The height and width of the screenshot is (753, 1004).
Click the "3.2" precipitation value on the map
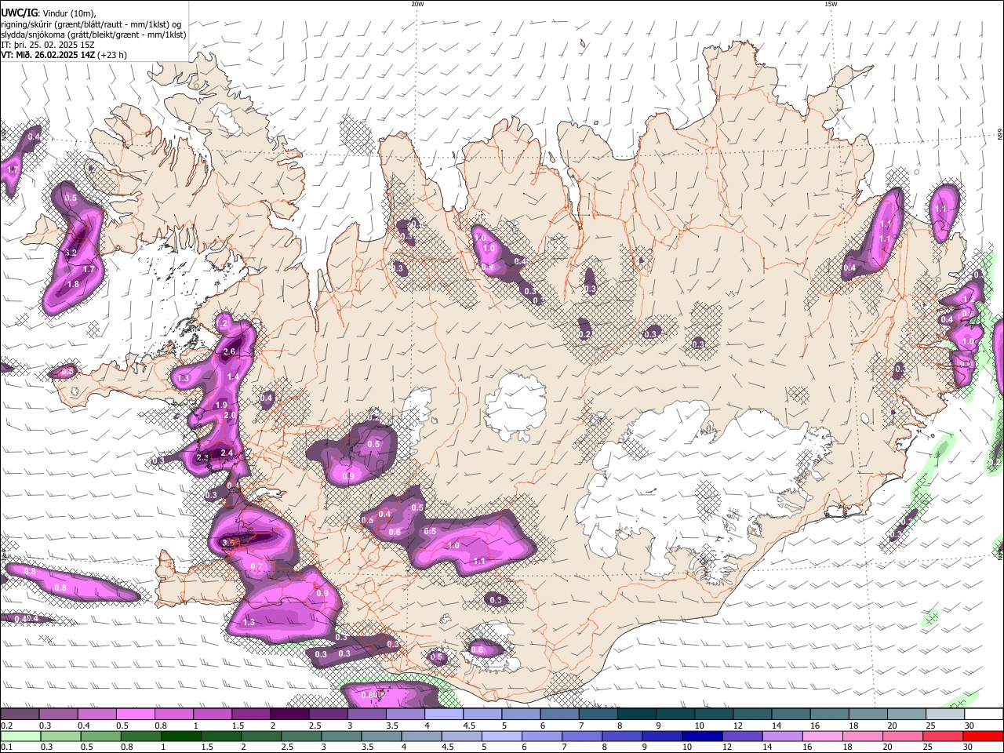point(71,253)
